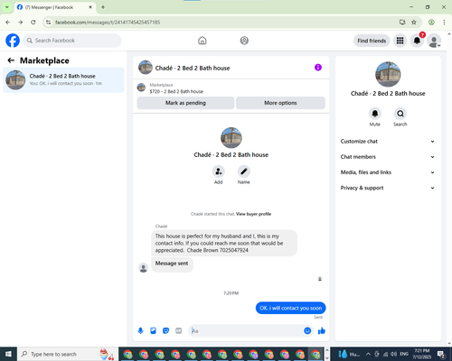Click the Add people icon in chat
The image size is (452, 361).
pyautogui.click(x=218, y=171)
